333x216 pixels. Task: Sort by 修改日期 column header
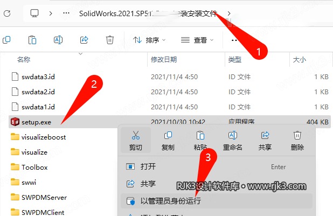164,59
